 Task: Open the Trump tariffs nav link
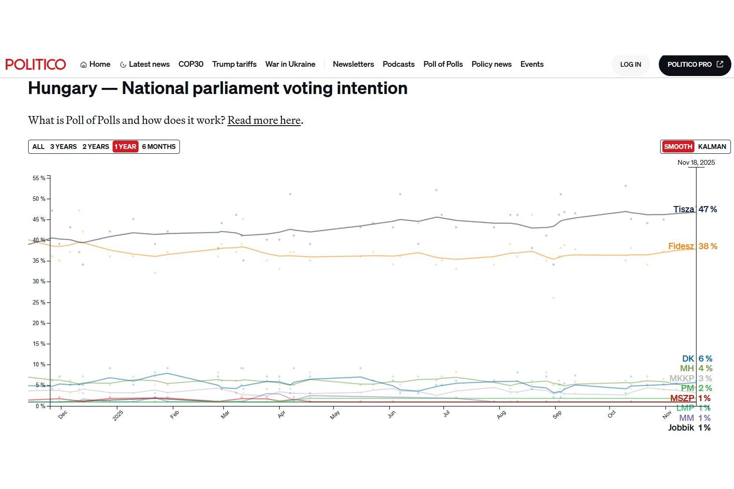[x=234, y=64]
